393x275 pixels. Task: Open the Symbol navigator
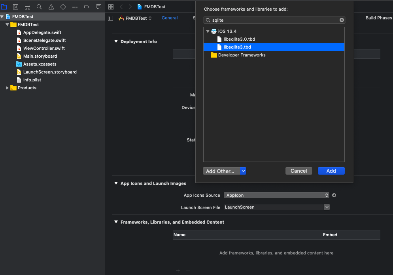coord(27,7)
